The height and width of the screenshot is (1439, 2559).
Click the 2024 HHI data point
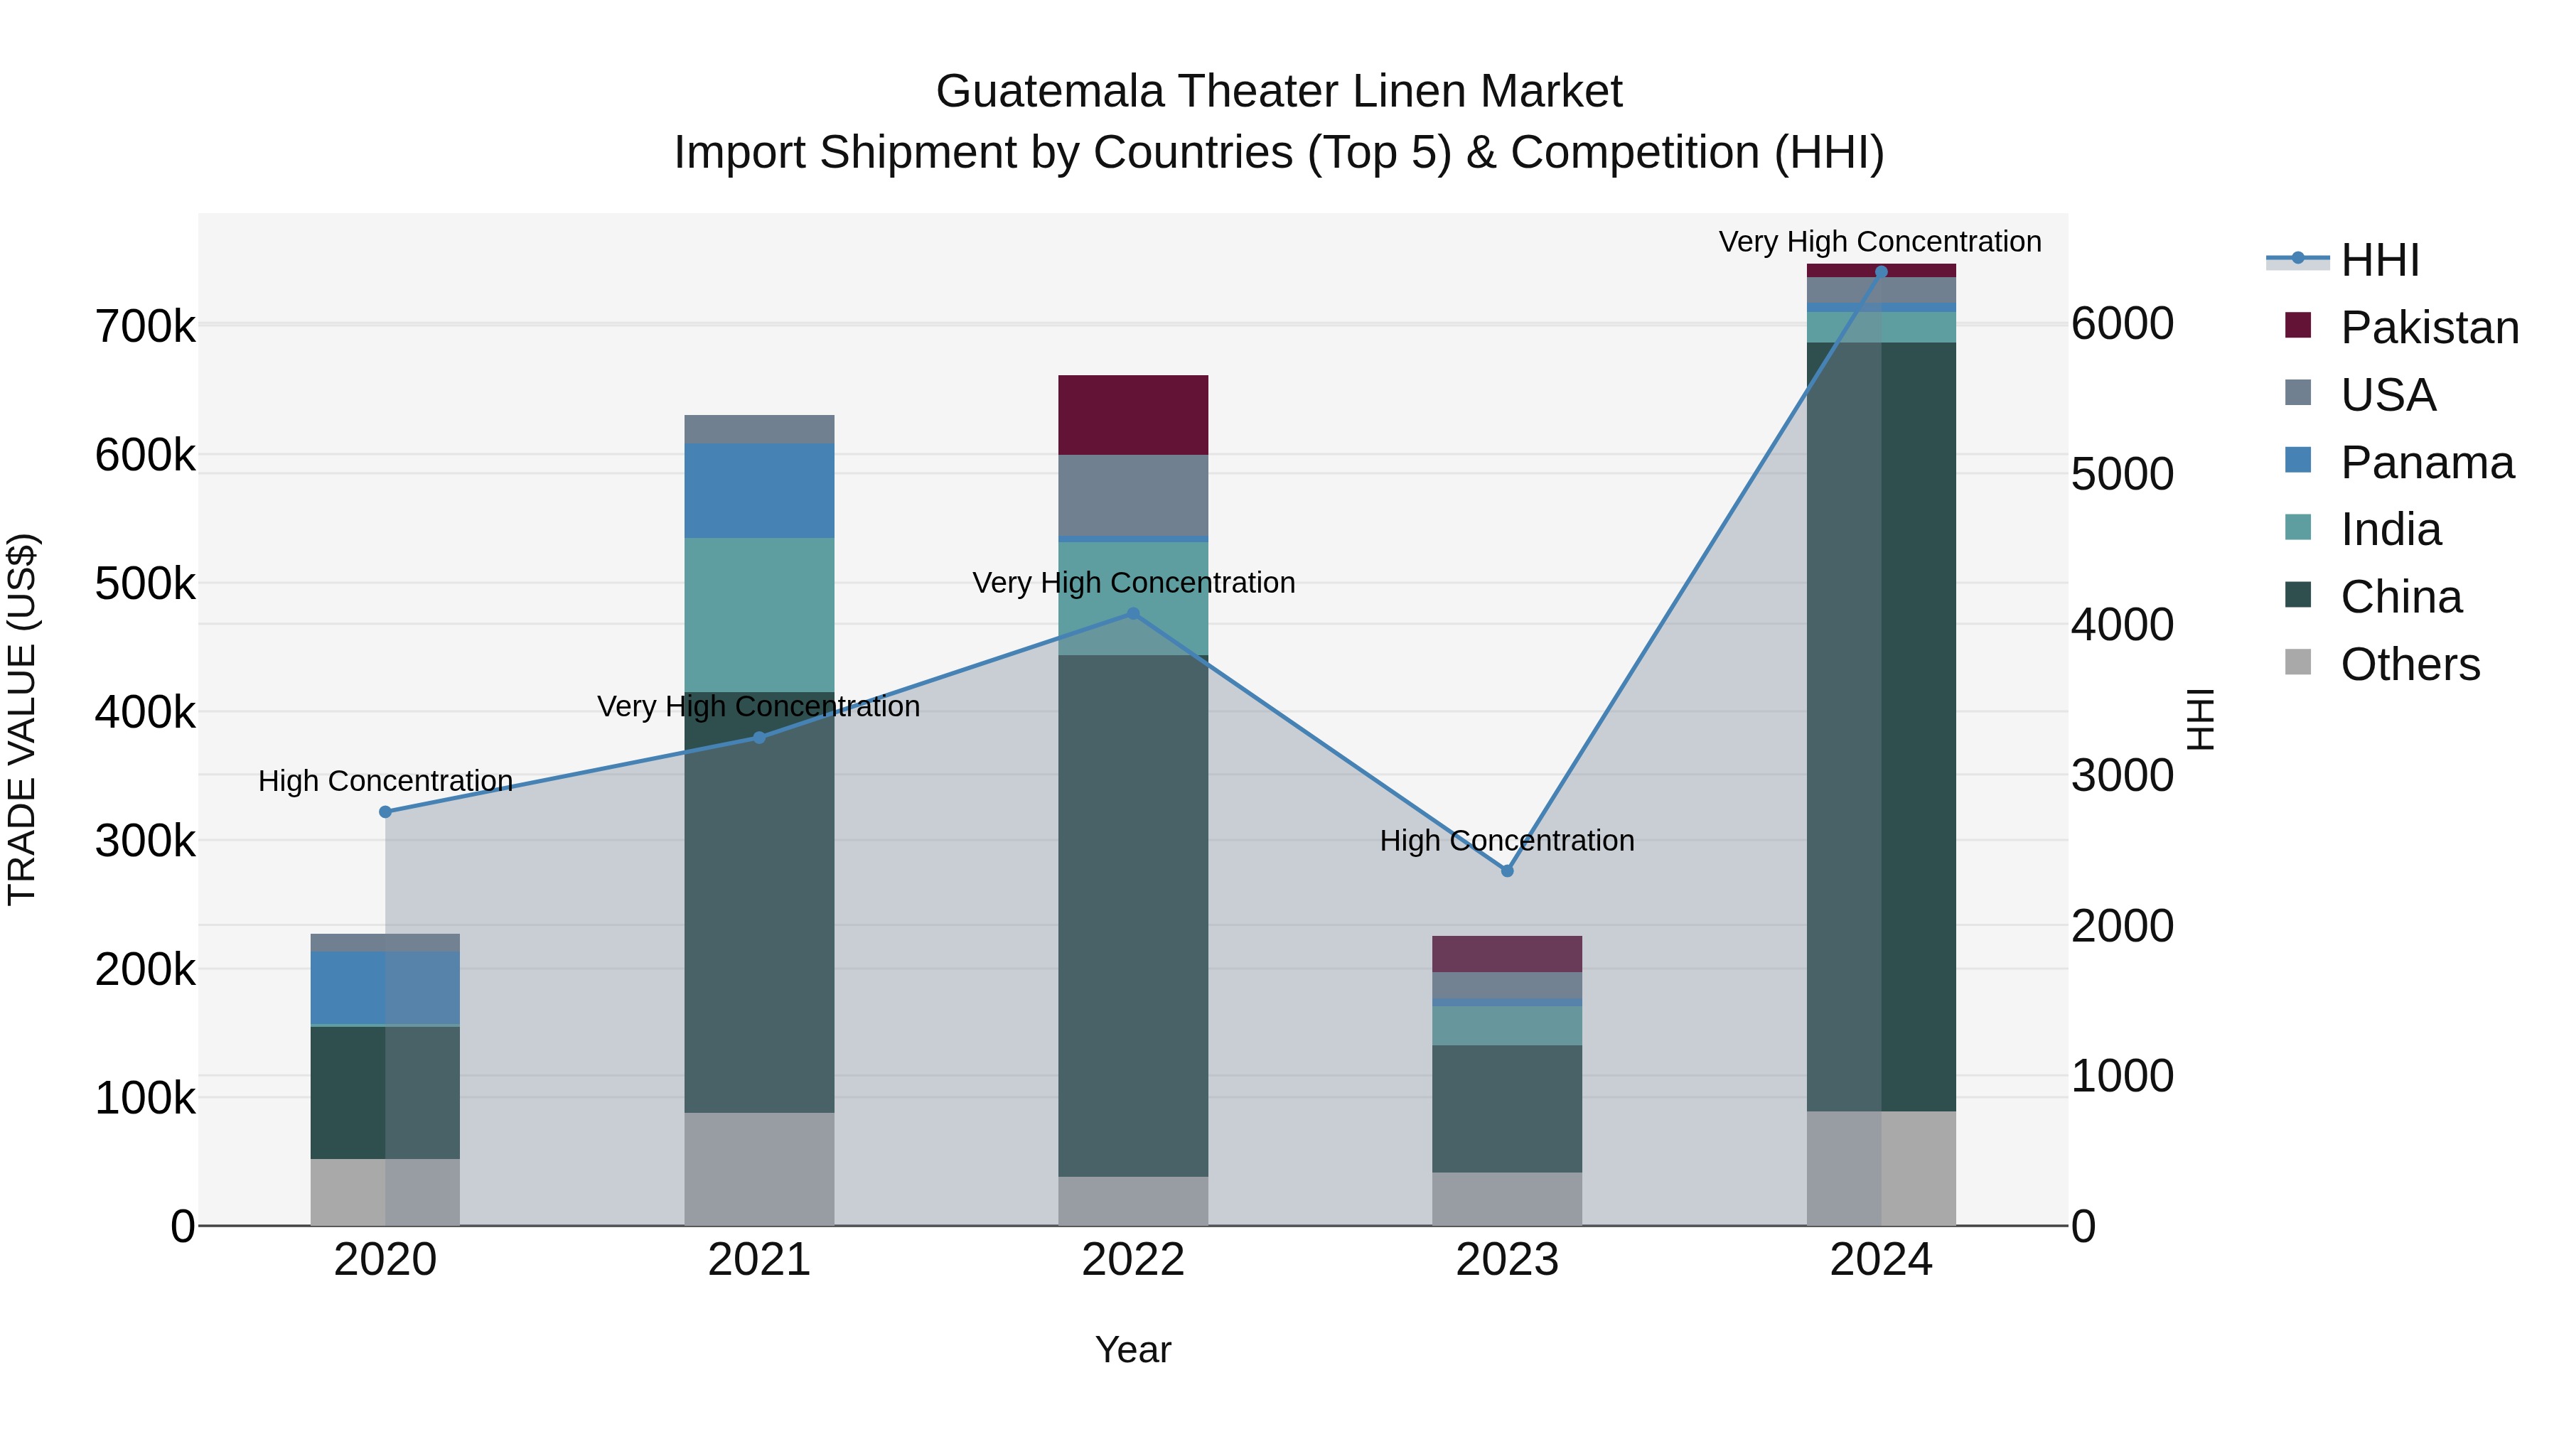[x=1880, y=272]
